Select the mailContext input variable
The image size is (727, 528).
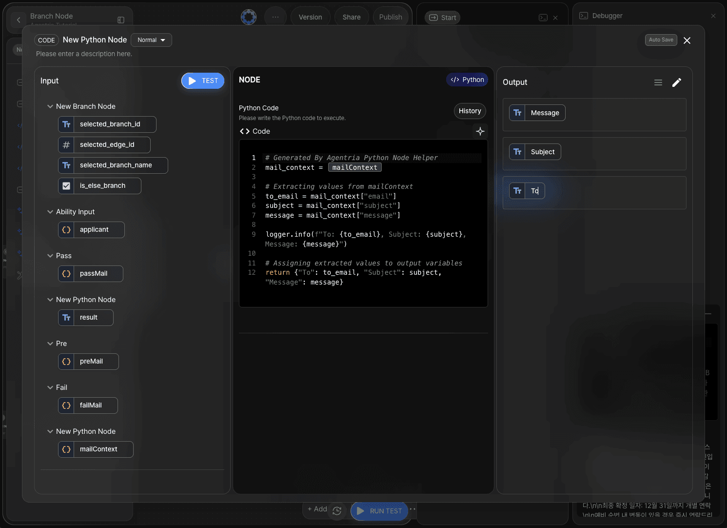(96, 449)
